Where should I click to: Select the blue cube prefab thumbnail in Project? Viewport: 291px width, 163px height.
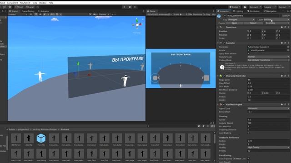[41, 138]
